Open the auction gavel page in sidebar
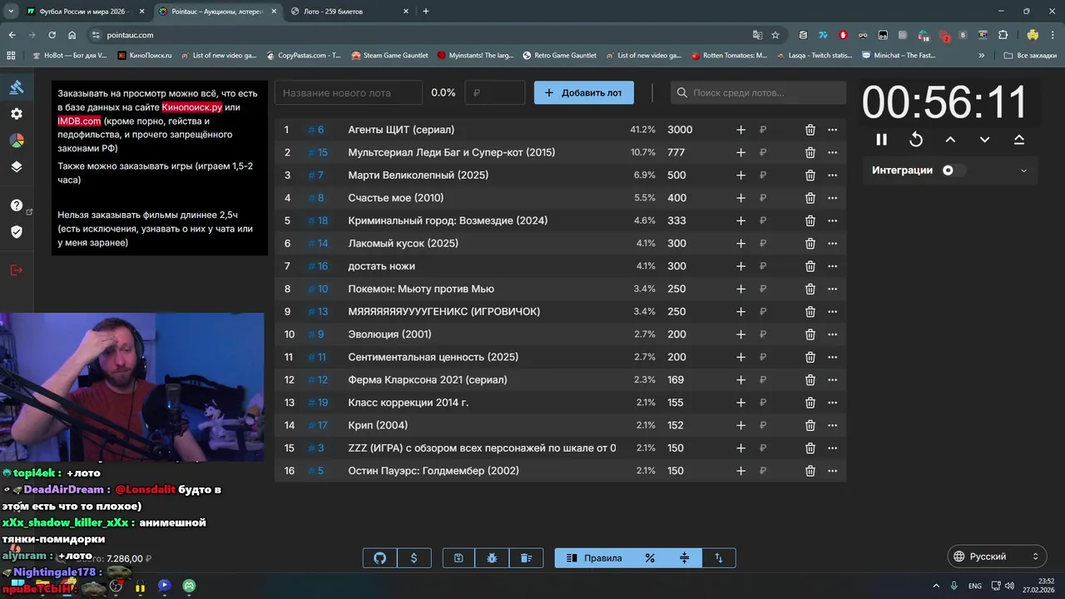Image resolution: width=1065 pixels, height=599 pixels. tap(17, 87)
